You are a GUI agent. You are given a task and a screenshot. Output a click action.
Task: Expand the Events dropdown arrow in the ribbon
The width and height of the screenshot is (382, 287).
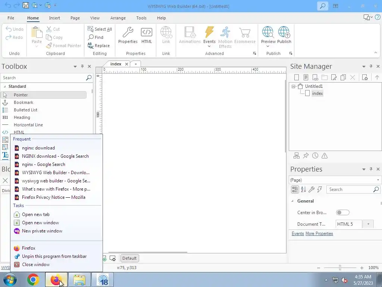click(209, 46)
